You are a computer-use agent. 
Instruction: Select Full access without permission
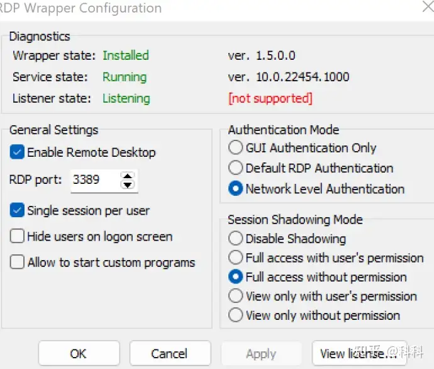click(235, 276)
